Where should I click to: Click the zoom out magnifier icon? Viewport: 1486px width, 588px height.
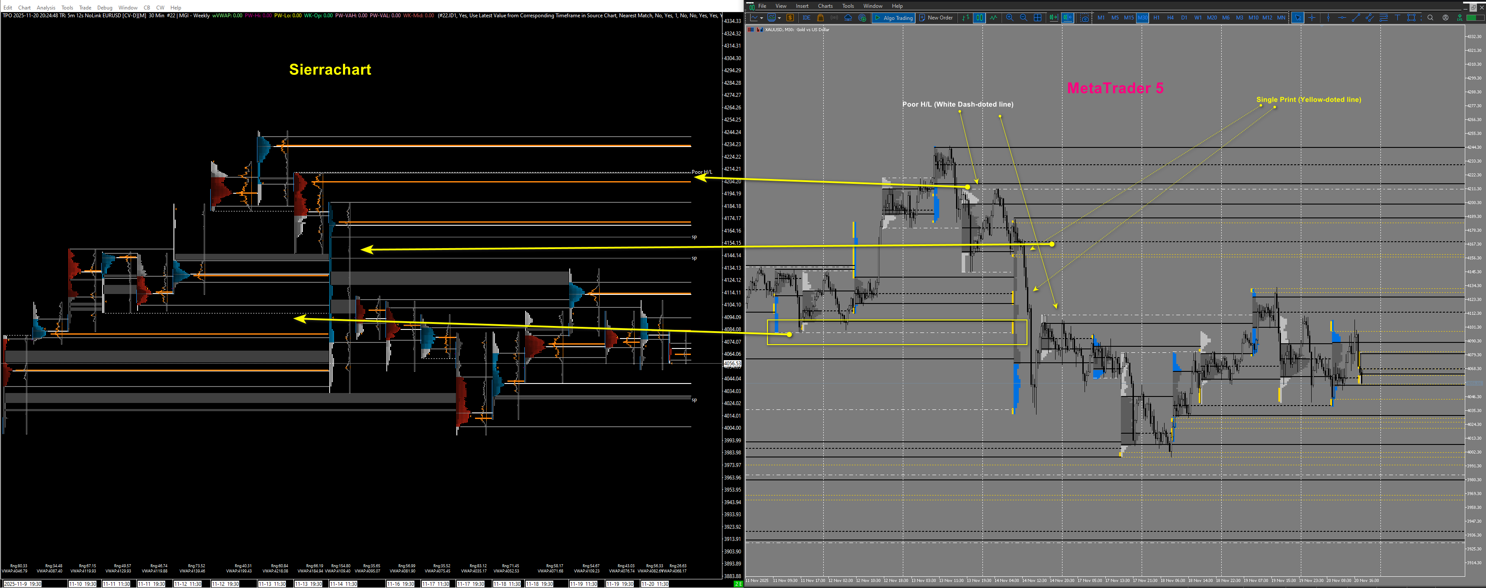coord(1024,18)
